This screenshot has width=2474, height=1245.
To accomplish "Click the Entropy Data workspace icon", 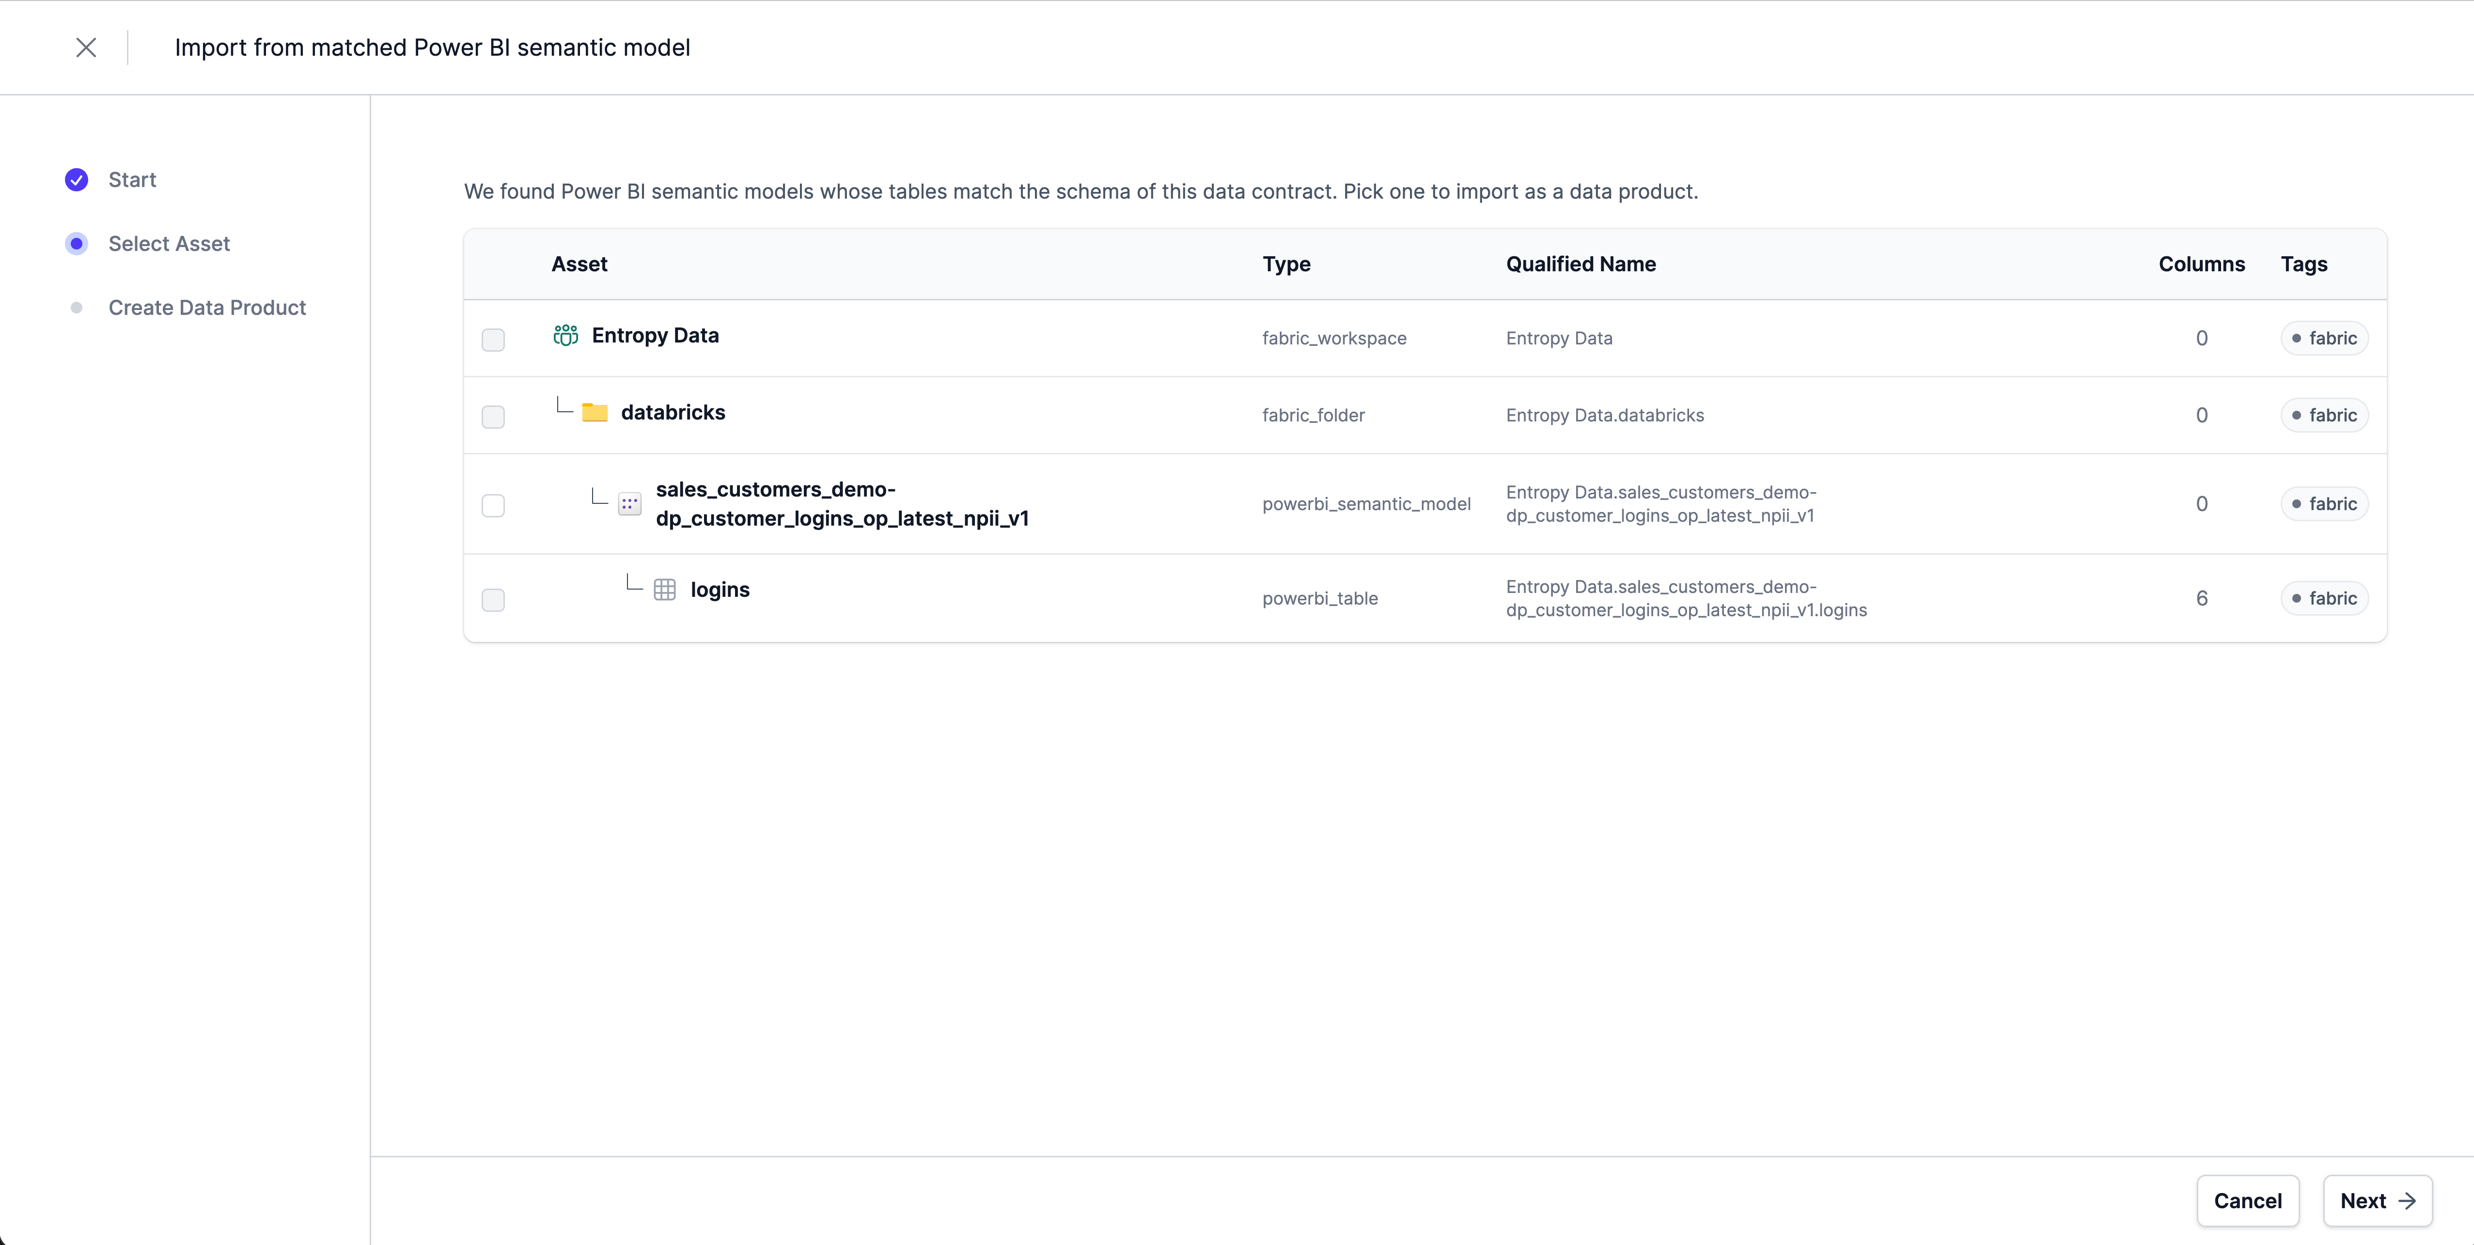I will [565, 335].
